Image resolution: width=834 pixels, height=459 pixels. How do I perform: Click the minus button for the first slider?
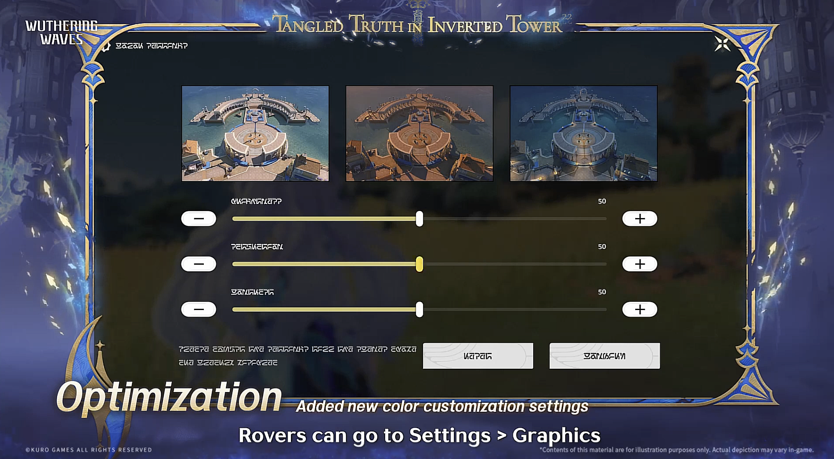199,218
